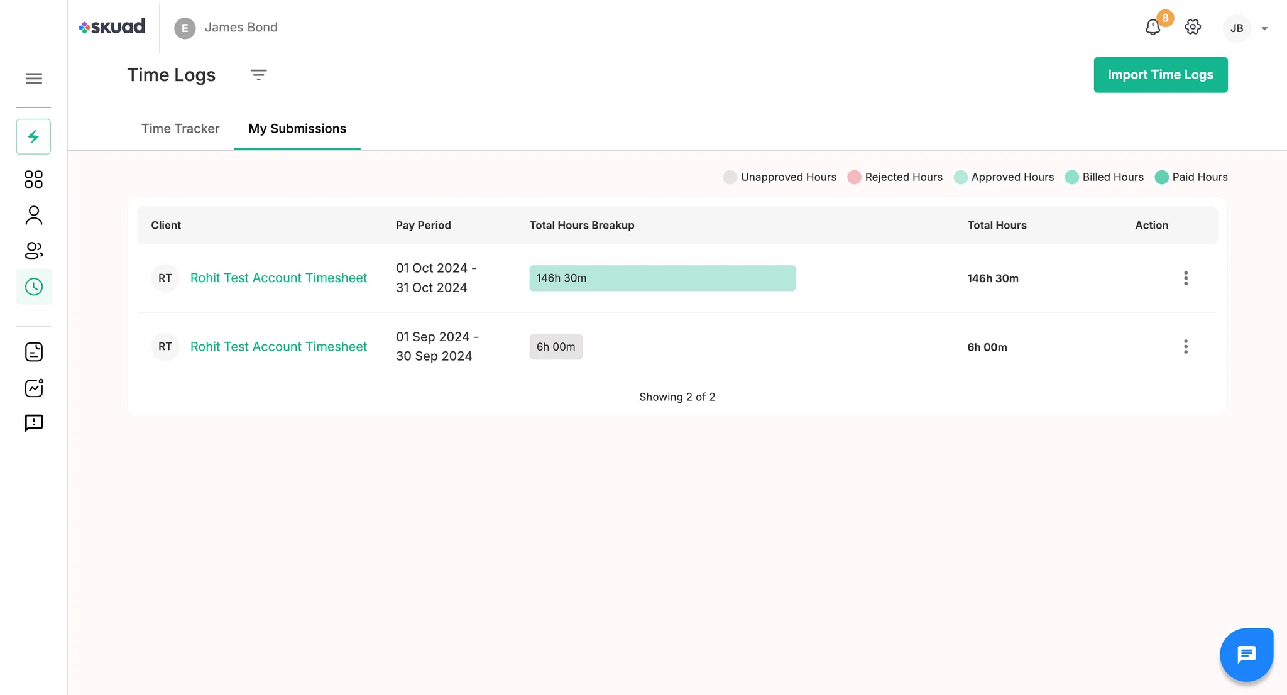Open the settings gear icon

[1193, 27]
